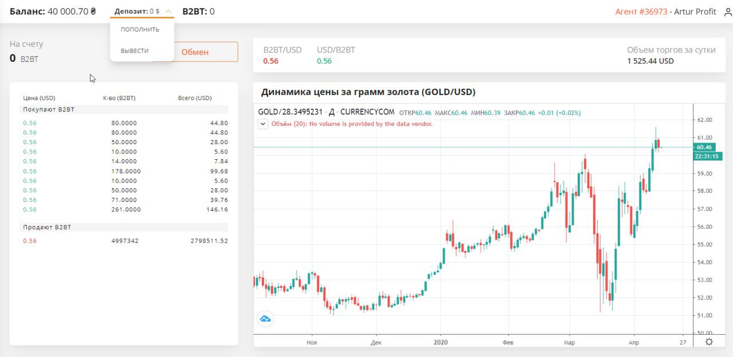733x357 pixels.
Task: Click the Ноя label on time axis
Action: 312,342
